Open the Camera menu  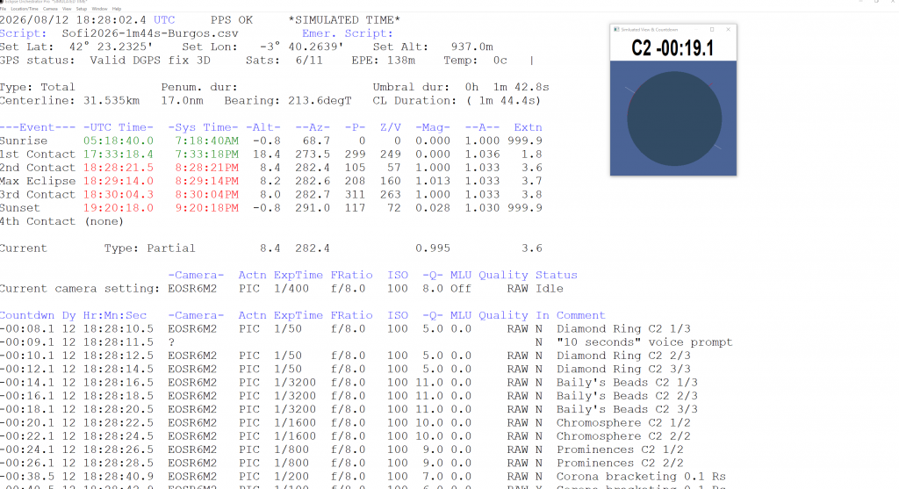click(x=50, y=9)
